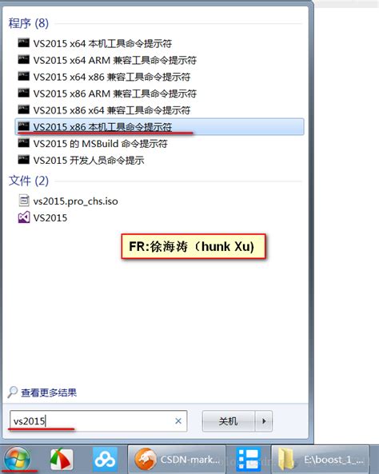Switch to the CSDN-mark browser window
Screen dimensions: 379x474
pos(177,460)
